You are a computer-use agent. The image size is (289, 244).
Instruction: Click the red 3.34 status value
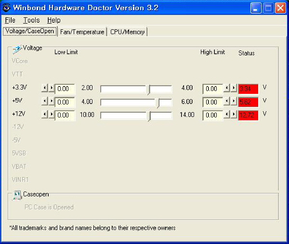[x=248, y=89]
